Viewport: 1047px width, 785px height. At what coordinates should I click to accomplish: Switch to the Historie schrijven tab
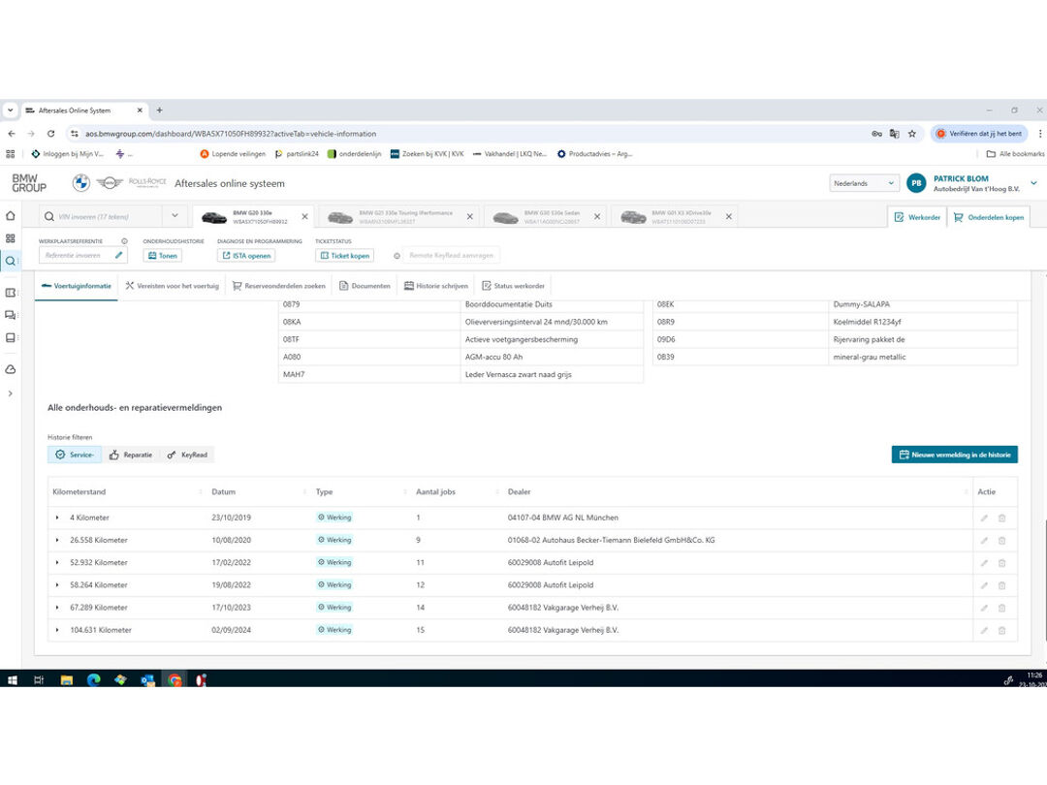(436, 286)
